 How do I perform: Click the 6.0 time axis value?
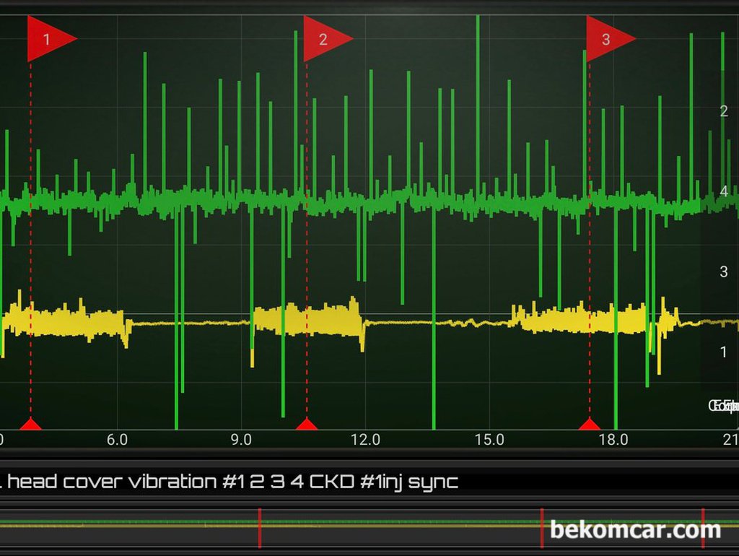click(x=117, y=440)
